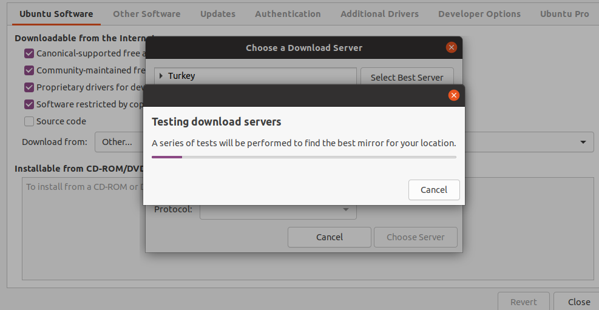Toggle Software restricted by copyright checkbox
The image size is (599, 310).
[29, 104]
